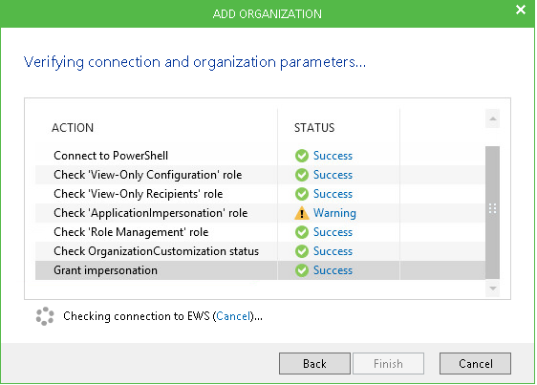Click the spinning progress indicator next to EWS check

click(45, 316)
